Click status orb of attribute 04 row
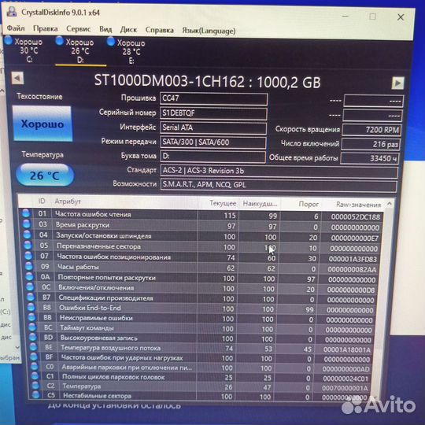Viewport: 425px width, 425px height. (28, 235)
